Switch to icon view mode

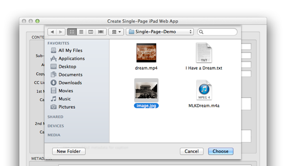72,32
